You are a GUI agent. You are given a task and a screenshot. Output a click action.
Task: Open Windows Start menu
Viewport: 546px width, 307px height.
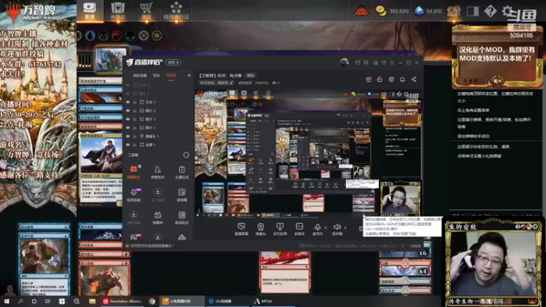6,301
